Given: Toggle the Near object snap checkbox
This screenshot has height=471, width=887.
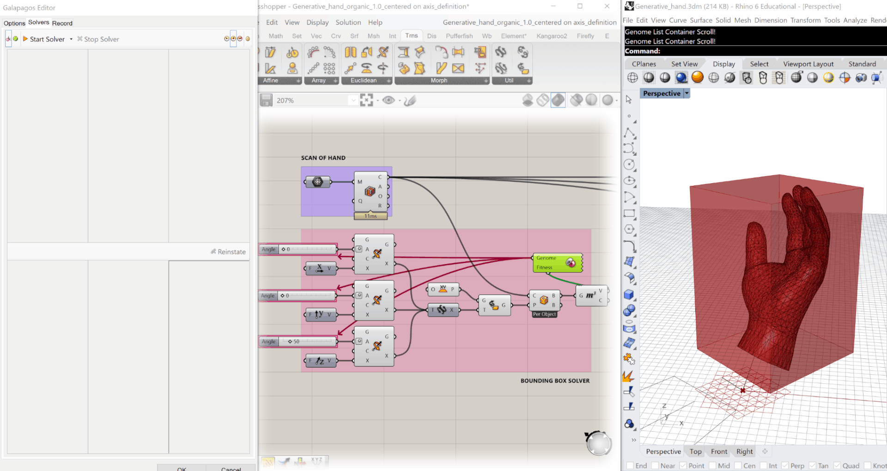Looking at the screenshot, I should pyautogui.click(x=655, y=465).
